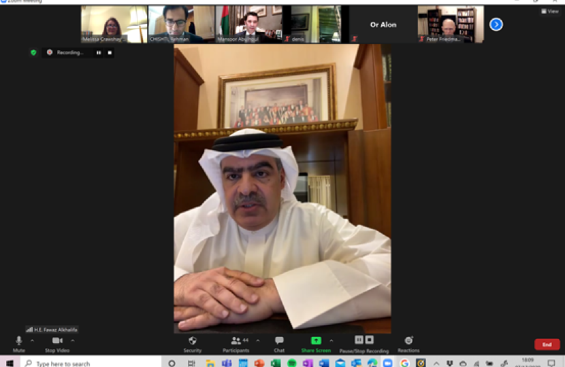Open the Security shield options
The image size is (565, 367).
click(x=192, y=341)
